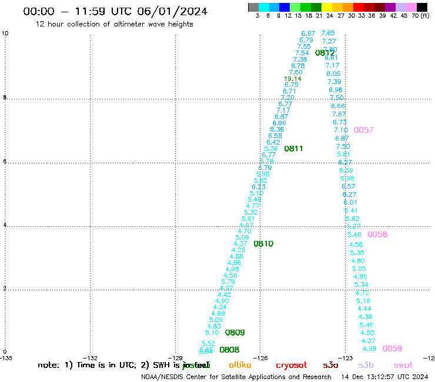
Task: Select the s3b satellite legend label
Action: click(366, 365)
